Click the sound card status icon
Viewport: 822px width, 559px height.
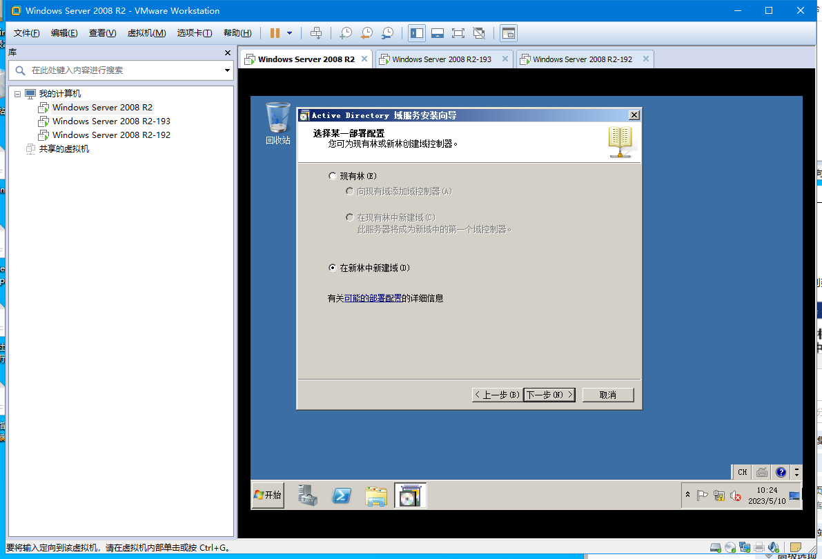pos(773,547)
